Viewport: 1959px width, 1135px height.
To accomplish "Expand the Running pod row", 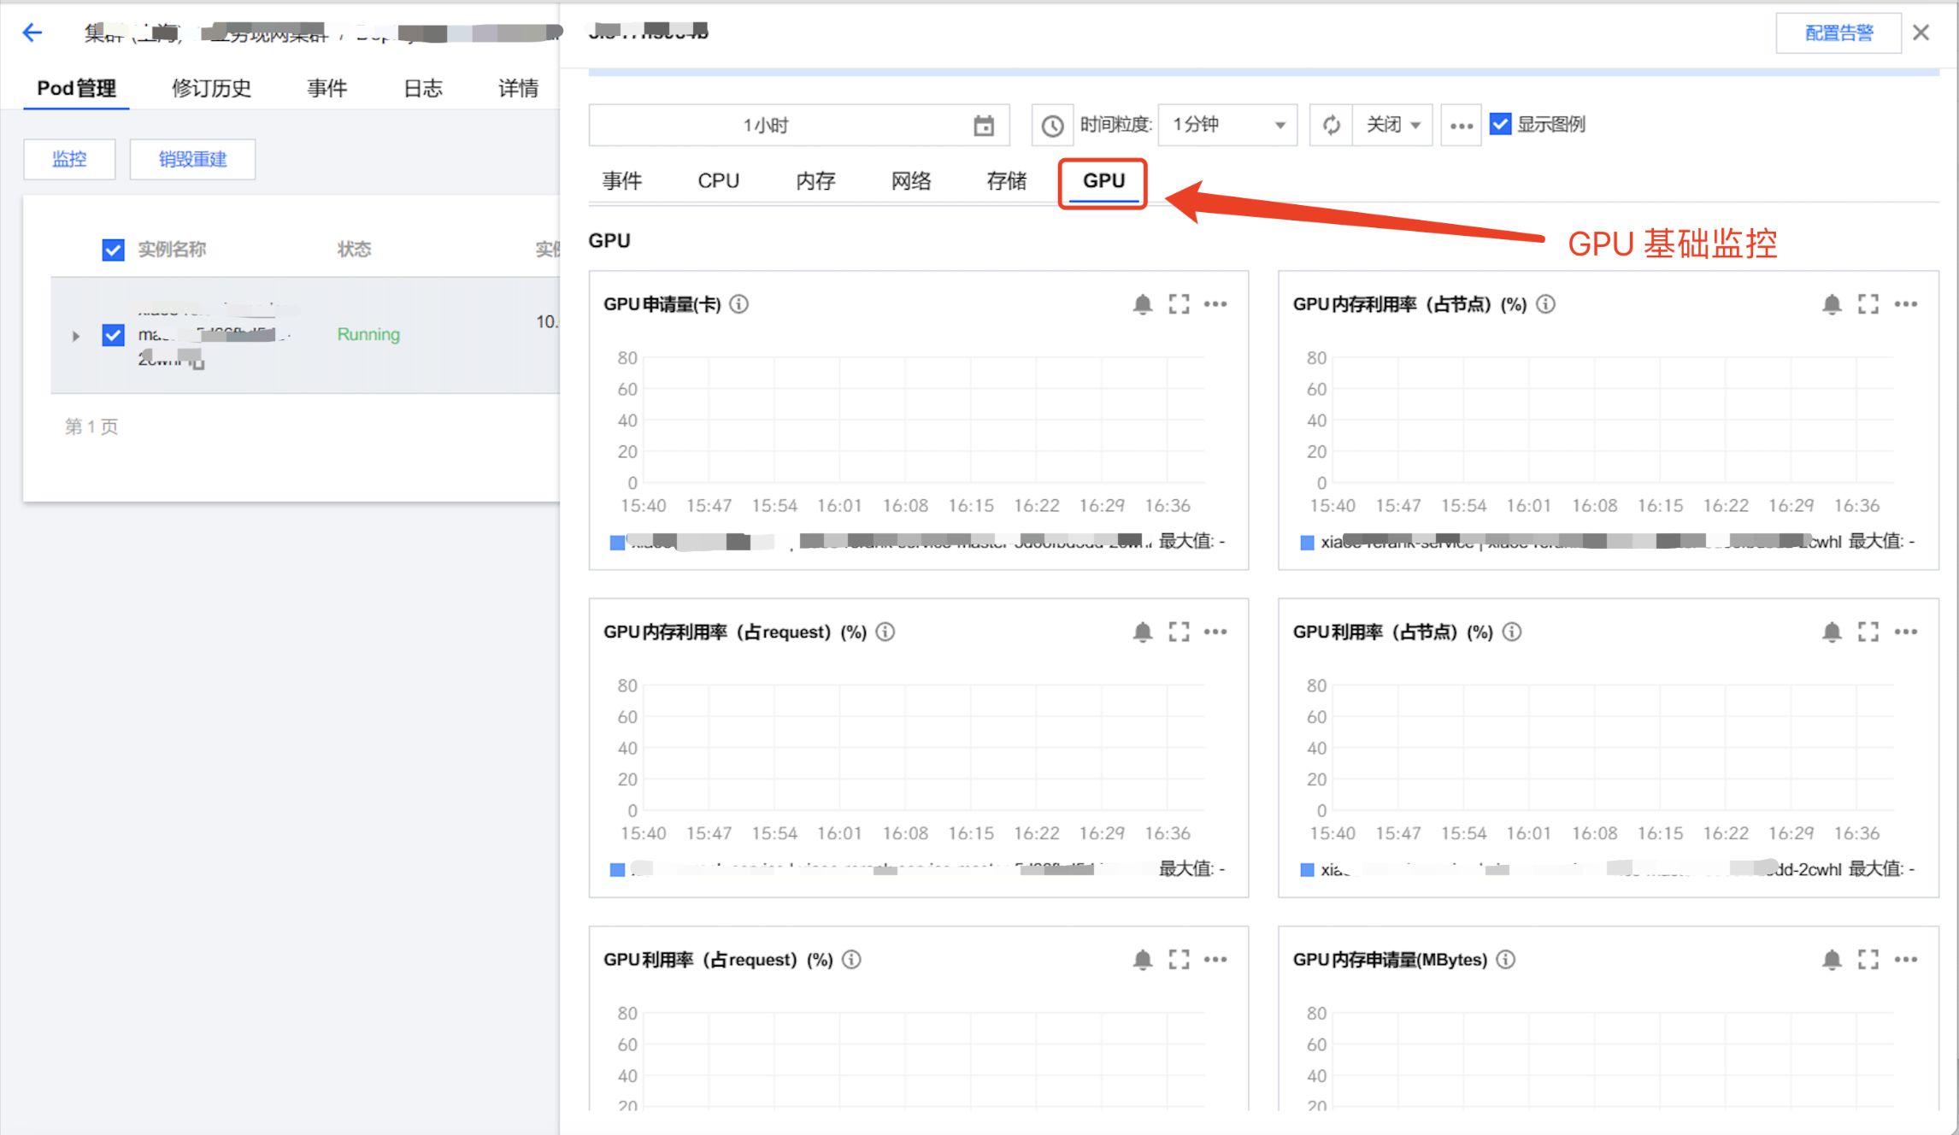I will coord(76,336).
